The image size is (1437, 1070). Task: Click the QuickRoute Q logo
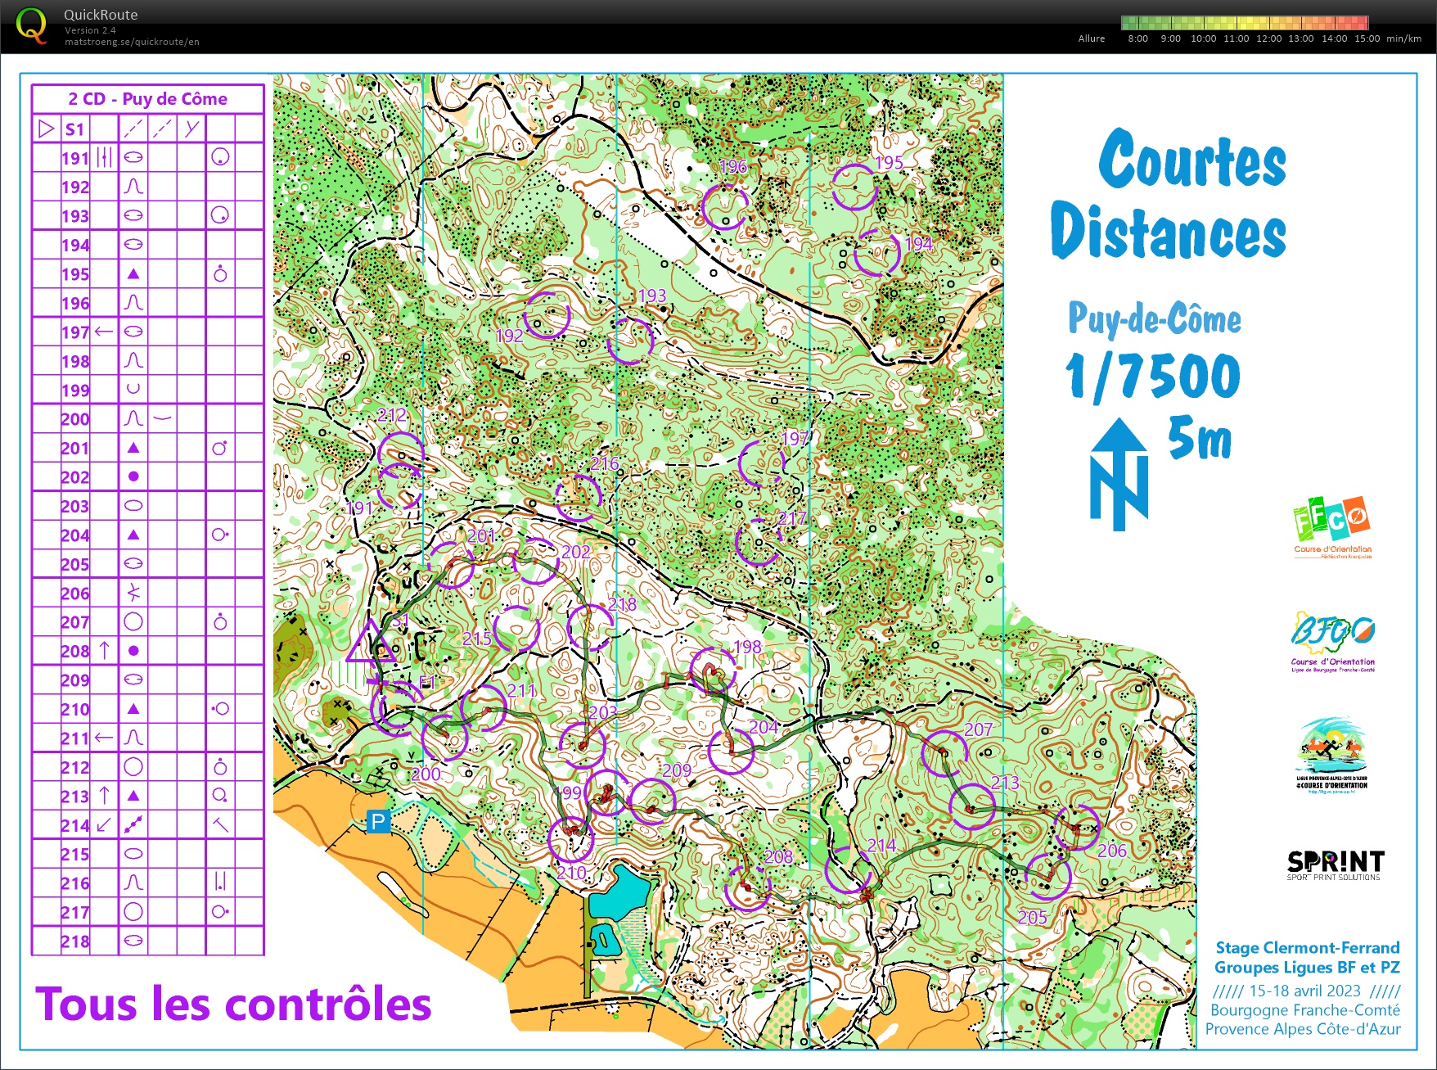pyautogui.click(x=31, y=25)
